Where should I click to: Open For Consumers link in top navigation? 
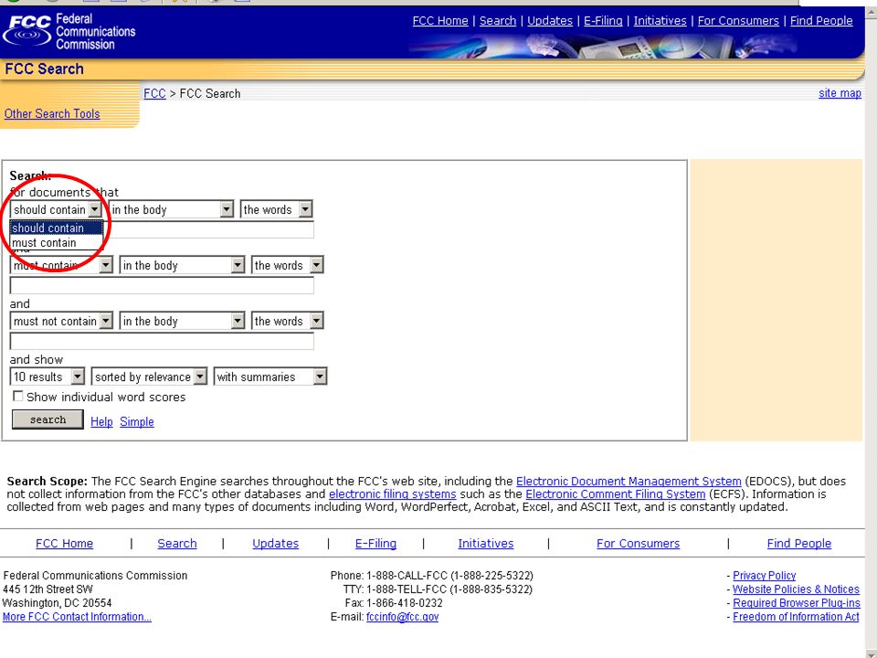click(x=738, y=21)
